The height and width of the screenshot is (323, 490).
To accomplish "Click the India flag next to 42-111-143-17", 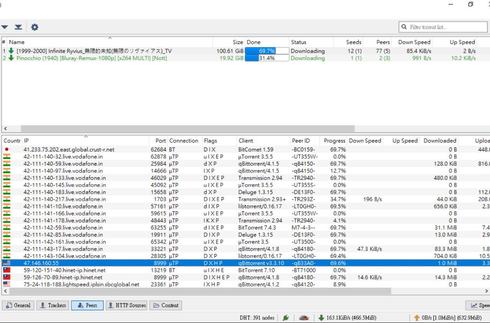I will pyautogui.click(x=7, y=249).
